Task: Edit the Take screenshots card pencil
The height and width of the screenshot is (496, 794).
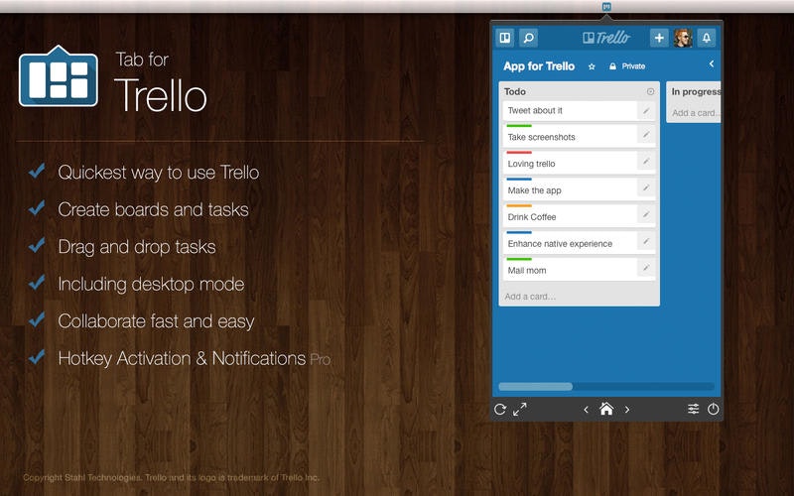Action: [646, 135]
